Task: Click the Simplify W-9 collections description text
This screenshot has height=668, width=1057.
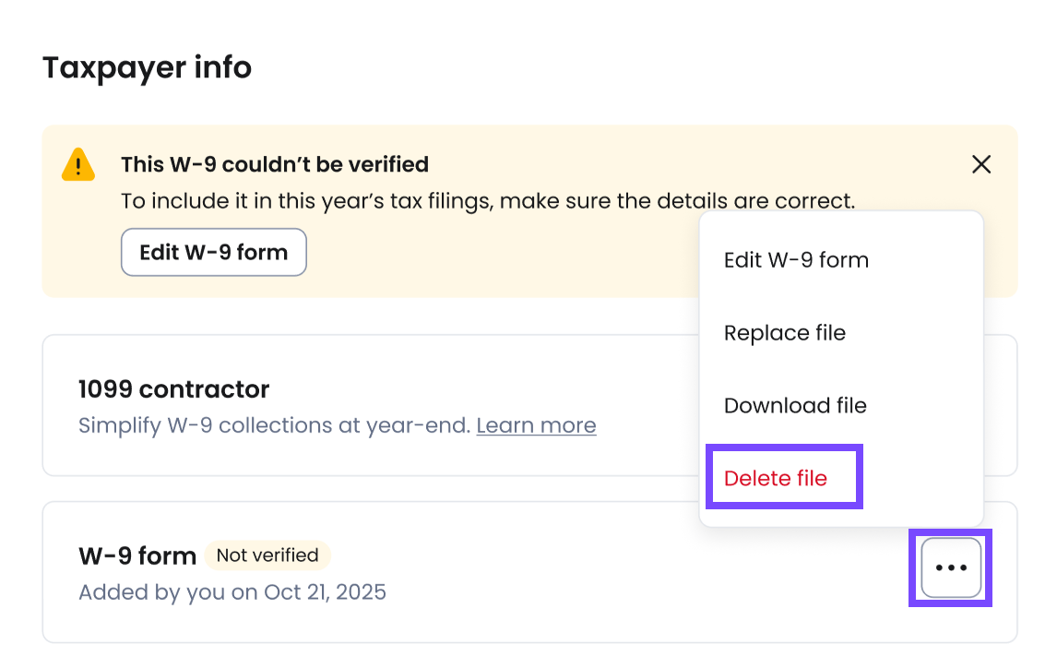Action: pyautogui.click(x=275, y=425)
